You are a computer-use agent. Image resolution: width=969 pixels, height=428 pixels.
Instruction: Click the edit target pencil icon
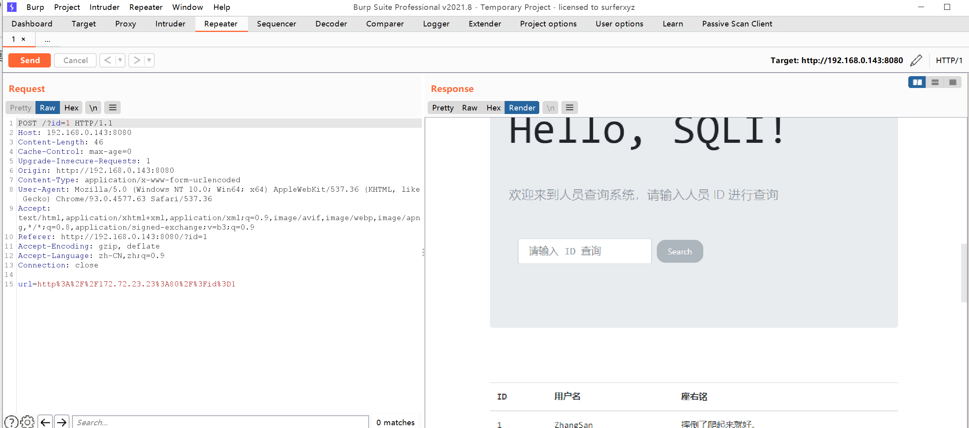pos(916,60)
